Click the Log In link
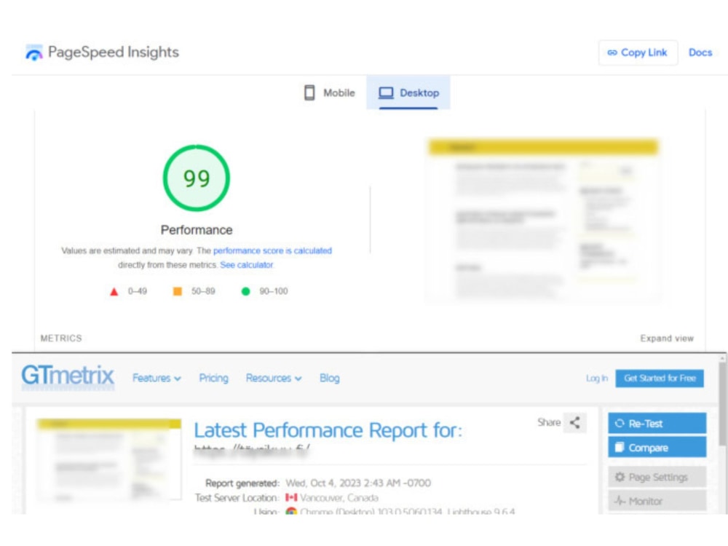 [x=597, y=379]
